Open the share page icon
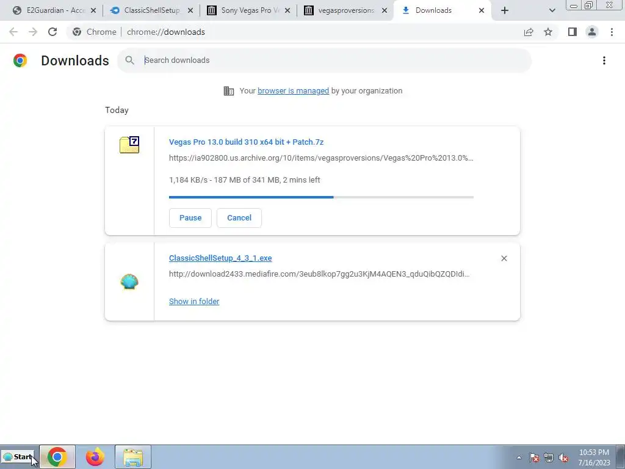 (529, 32)
